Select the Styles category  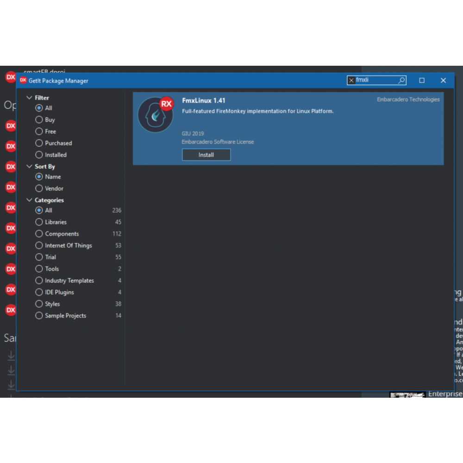[x=39, y=304]
